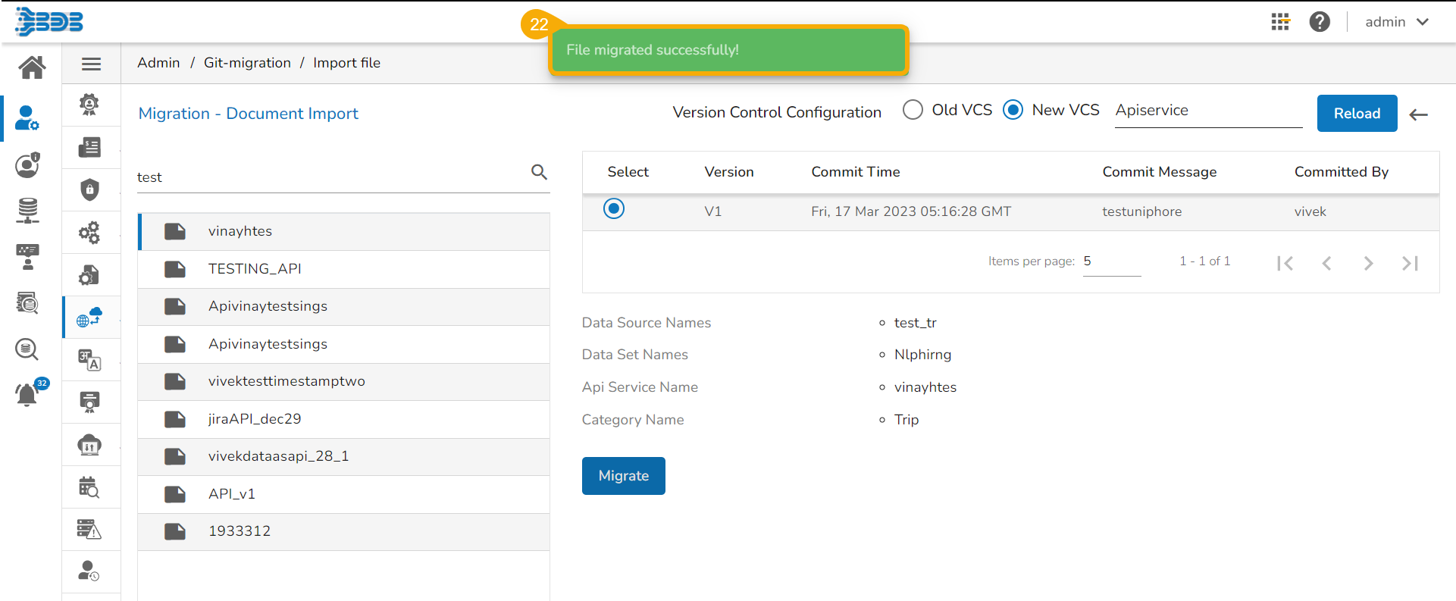The height and width of the screenshot is (601, 1456).
Task: Select the V1 version radio button
Action: click(x=614, y=208)
